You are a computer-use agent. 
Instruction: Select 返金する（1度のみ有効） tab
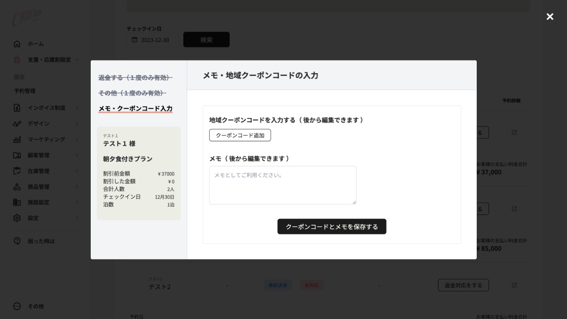(135, 77)
